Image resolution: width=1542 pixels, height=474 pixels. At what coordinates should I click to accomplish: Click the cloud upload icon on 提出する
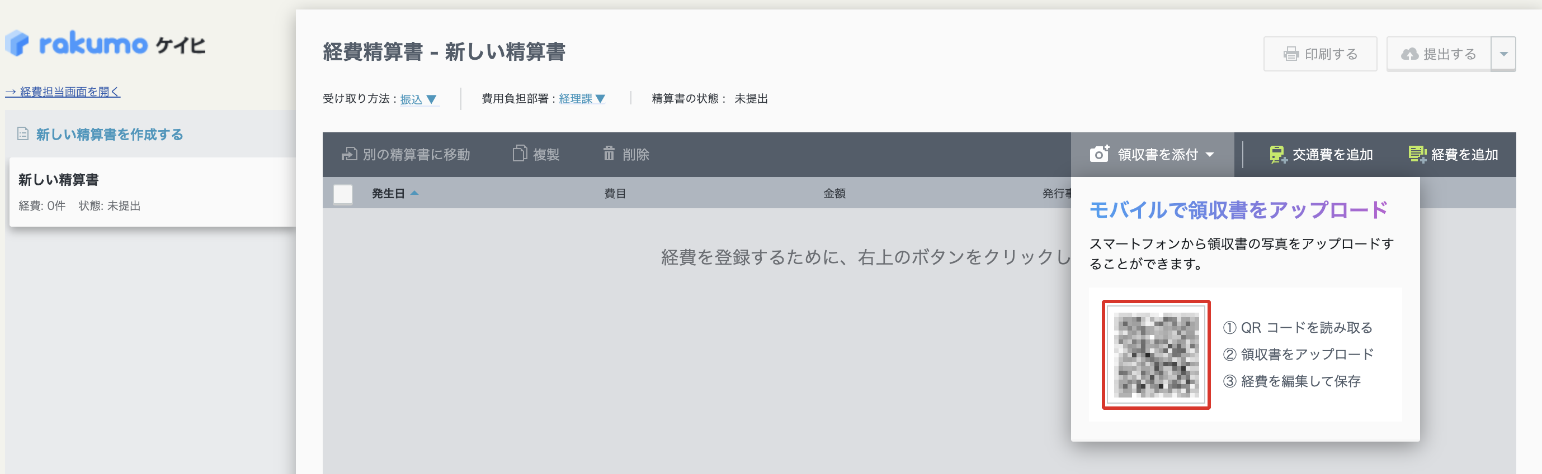pyautogui.click(x=1409, y=54)
